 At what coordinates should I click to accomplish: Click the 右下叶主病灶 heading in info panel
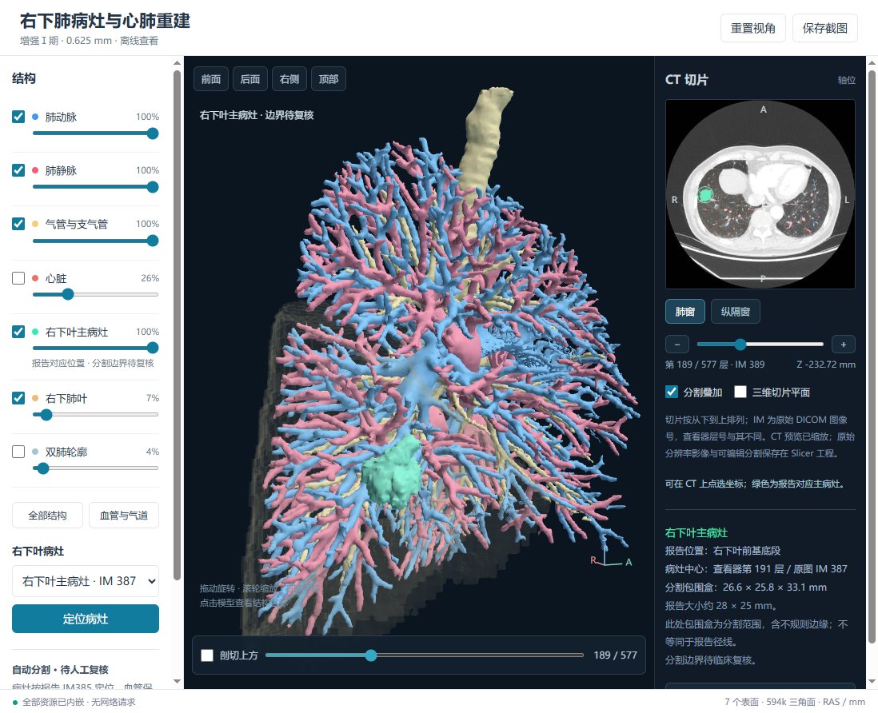(696, 533)
